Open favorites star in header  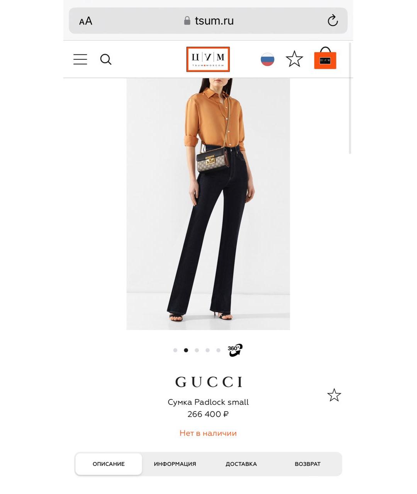pos(294,59)
